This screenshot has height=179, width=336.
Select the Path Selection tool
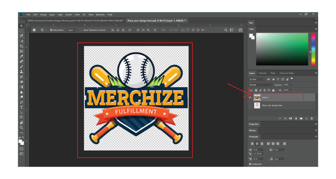tap(21, 112)
